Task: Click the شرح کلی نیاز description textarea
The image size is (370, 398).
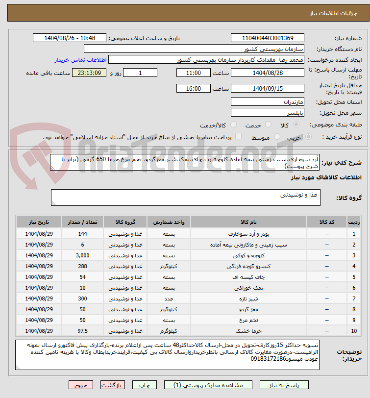Action: (185, 162)
